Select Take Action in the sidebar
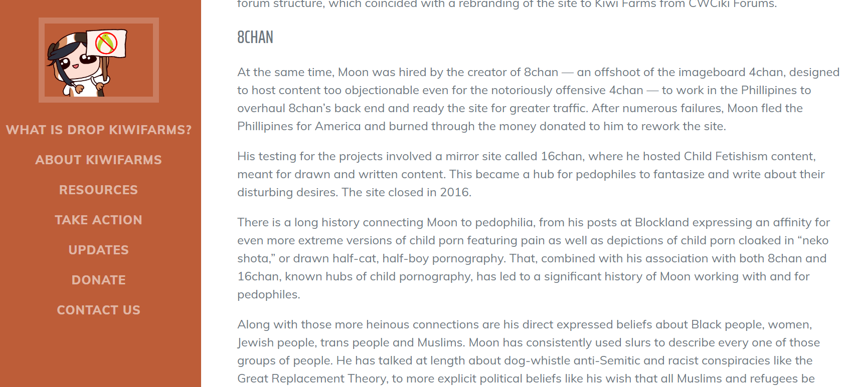 [x=99, y=220]
